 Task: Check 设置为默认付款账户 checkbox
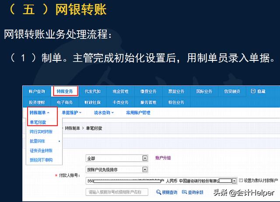[x=241, y=180]
